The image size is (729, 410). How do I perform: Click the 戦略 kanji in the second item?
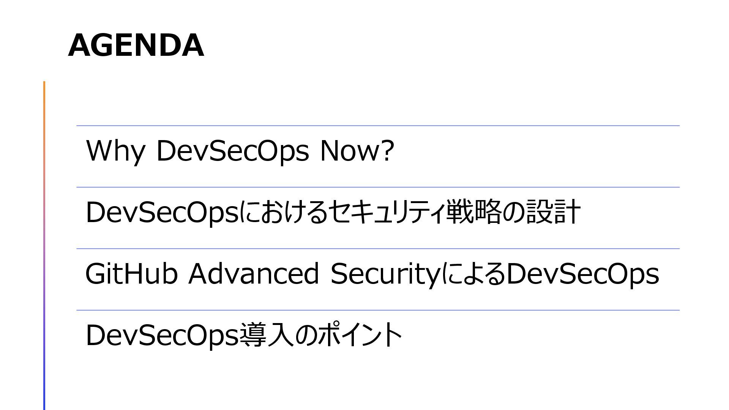(x=473, y=212)
